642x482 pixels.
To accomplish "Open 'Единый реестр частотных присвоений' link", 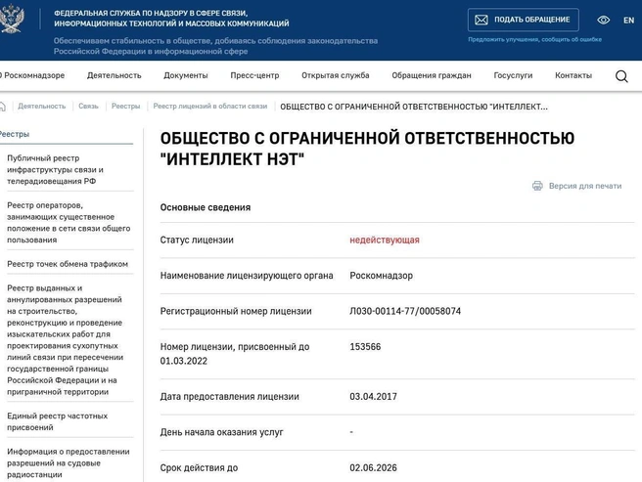I will point(58,421).
